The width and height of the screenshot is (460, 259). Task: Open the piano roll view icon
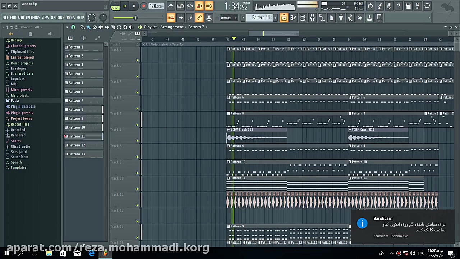tap(293, 18)
